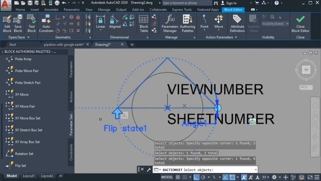Image resolution: width=321 pixels, height=181 pixels.
Task: Launch the Test Block tool
Action: (x=32, y=24)
